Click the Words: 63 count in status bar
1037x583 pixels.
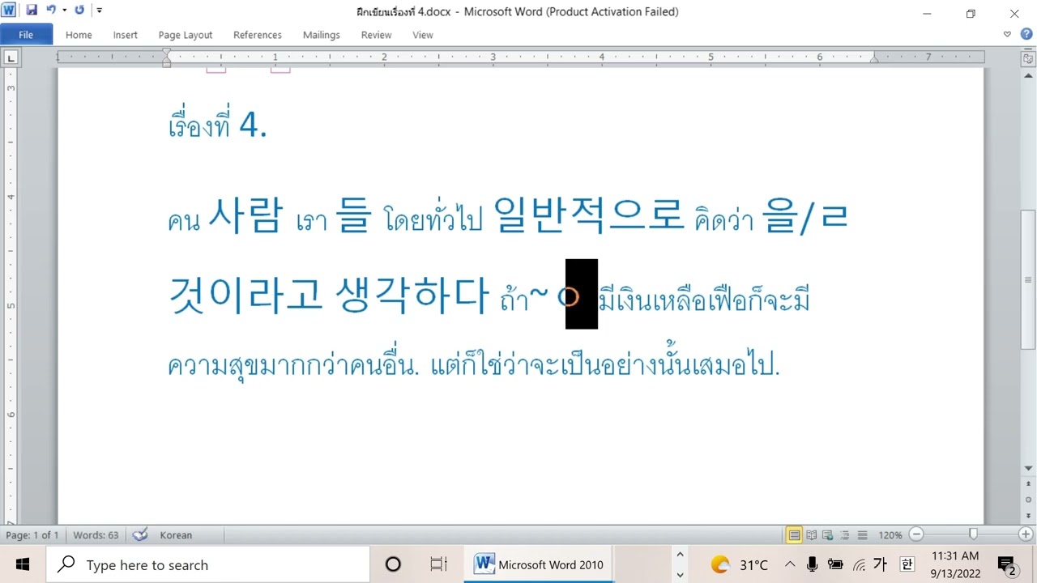(x=96, y=535)
